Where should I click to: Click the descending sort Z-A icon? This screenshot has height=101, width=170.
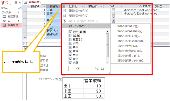click(65, 16)
